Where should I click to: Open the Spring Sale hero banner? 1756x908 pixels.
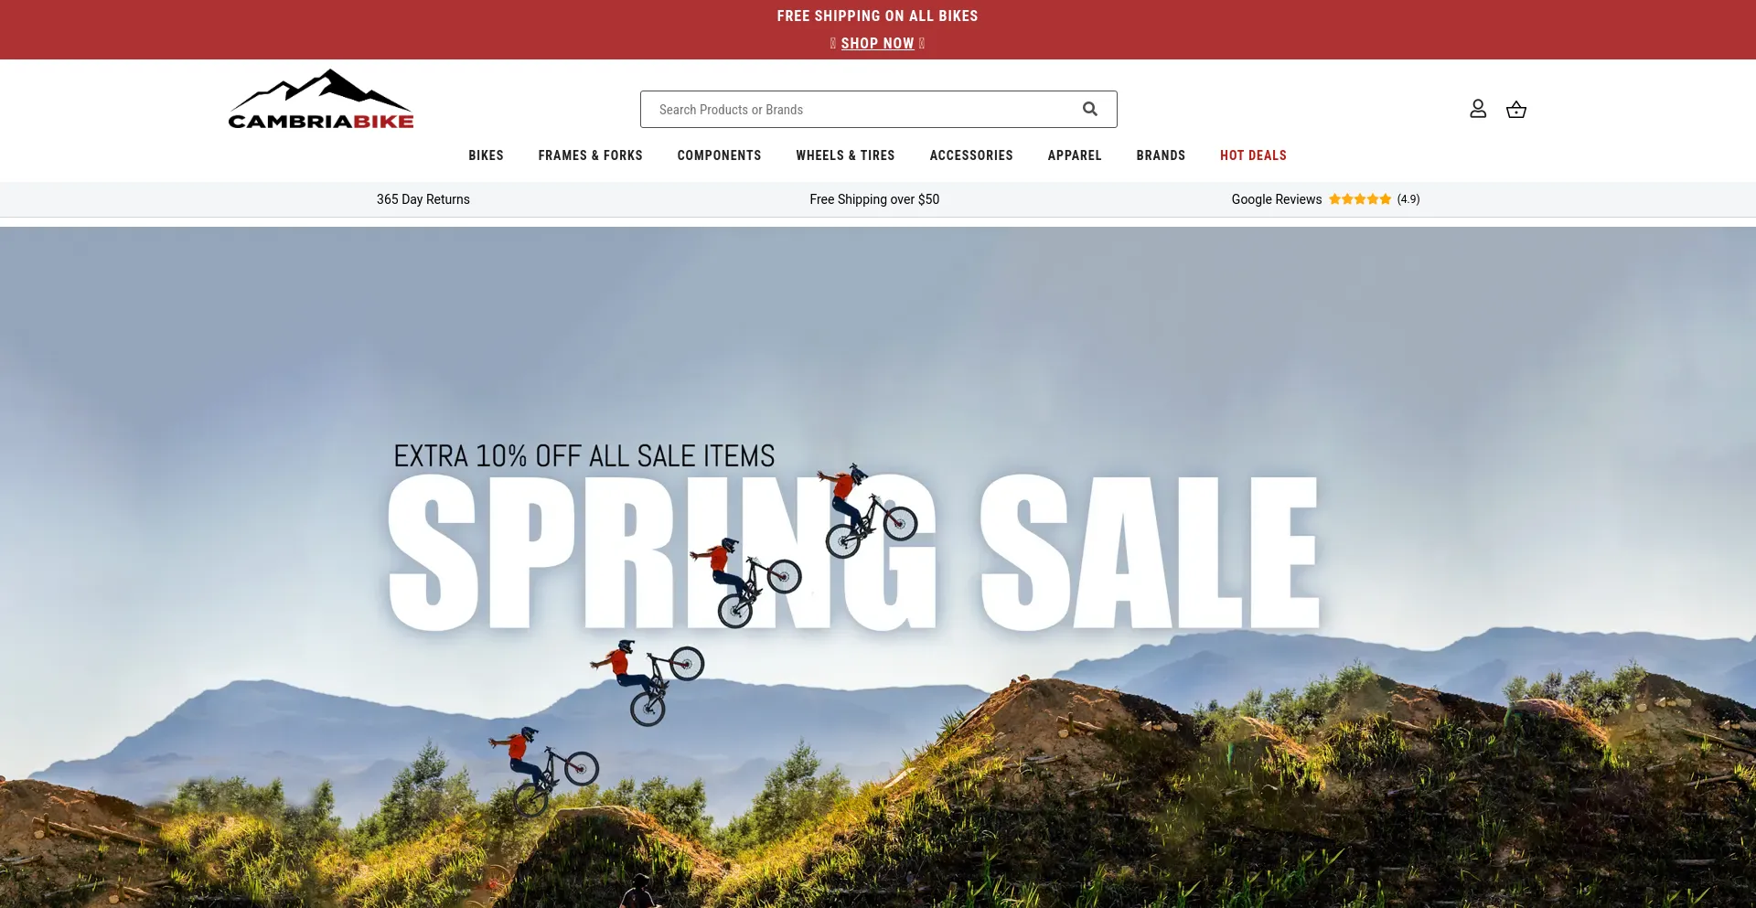click(878, 567)
